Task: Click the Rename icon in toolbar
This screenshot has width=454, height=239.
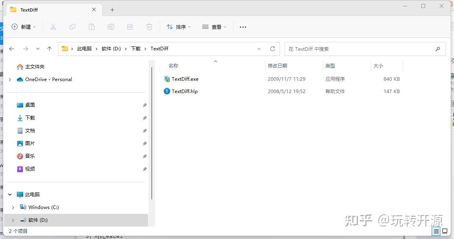Action: 110,27
